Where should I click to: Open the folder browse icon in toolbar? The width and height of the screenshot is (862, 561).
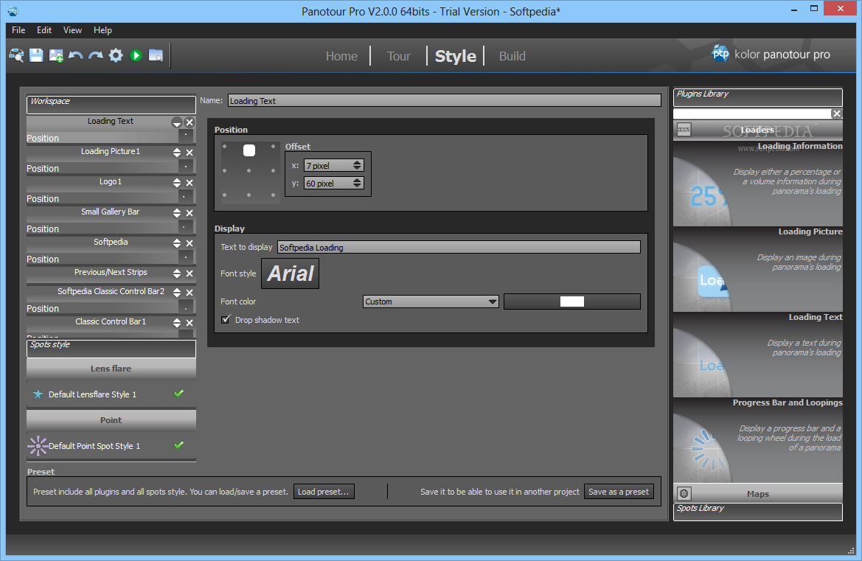(x=156, y=55)
